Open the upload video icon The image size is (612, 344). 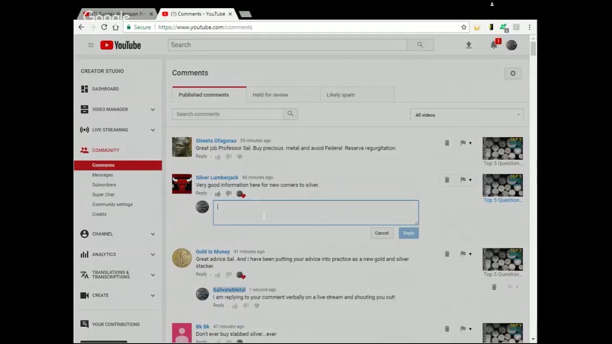coord(469,45)
